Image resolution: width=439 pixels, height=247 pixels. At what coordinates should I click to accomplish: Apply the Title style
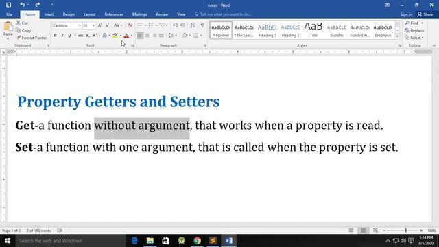(313, 30)
